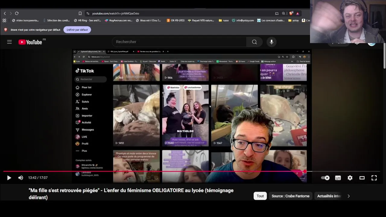Open the cast/media icon in address bar
386x217 pixels.
pos(277,13)
